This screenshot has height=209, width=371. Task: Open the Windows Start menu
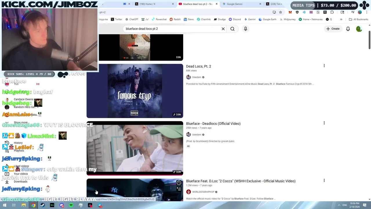[5, 205]
